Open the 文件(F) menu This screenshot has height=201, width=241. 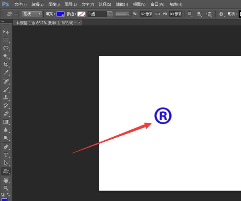(x=20, y=4)
